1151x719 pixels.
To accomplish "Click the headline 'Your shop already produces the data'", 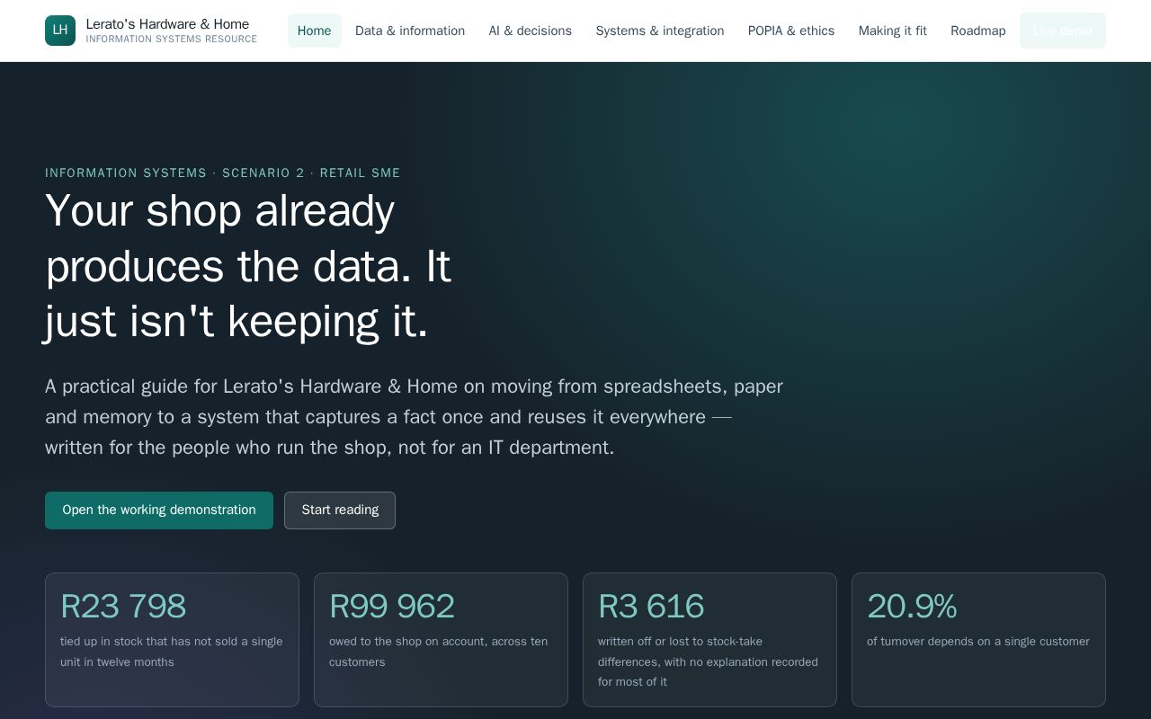I will pos(248,266).
